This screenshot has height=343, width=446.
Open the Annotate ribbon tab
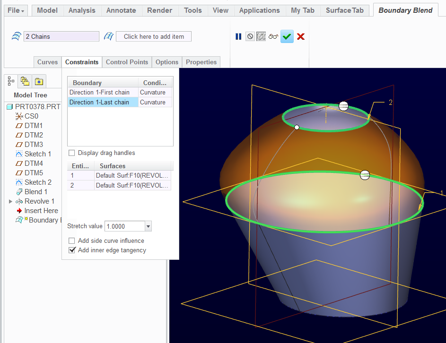pyautogui.click(x=121, y=10)
